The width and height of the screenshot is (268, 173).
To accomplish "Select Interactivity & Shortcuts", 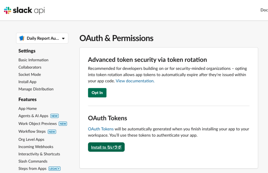I will [x=39, y=154].
